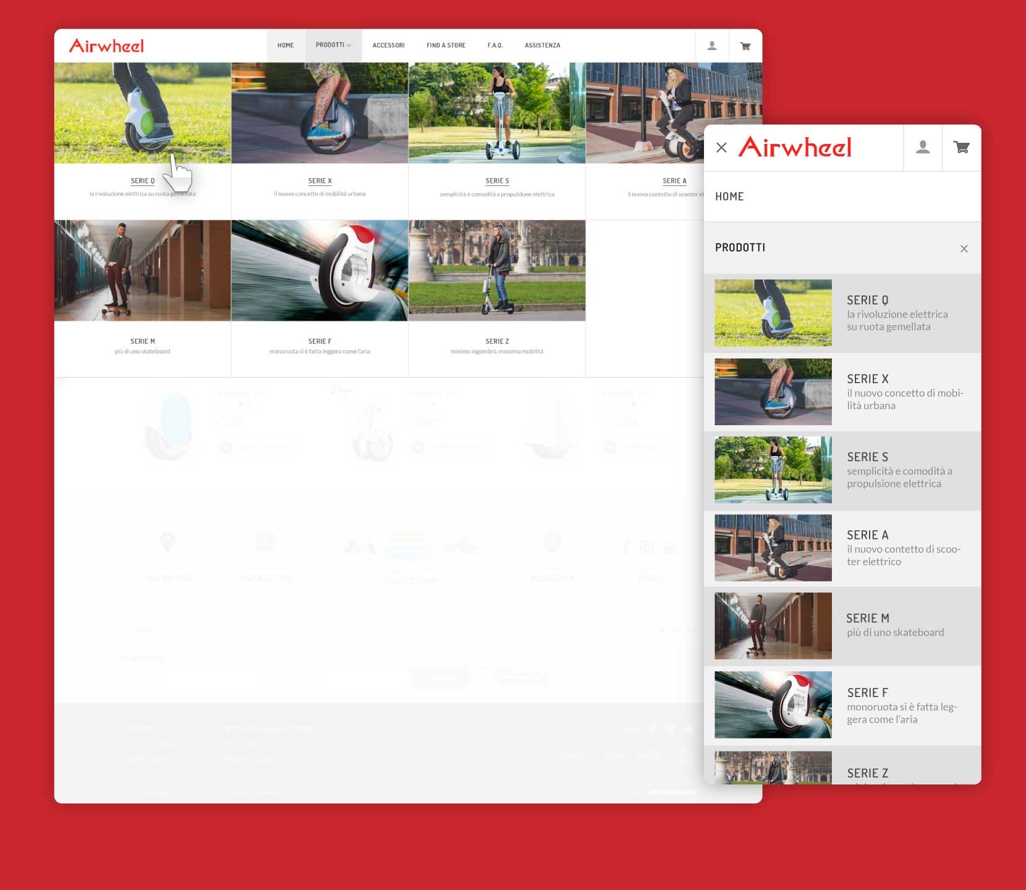Click the SERIE S segway photo in desktop grid
The width and height of the screenshot is (1026, 890).
(497, 112)
